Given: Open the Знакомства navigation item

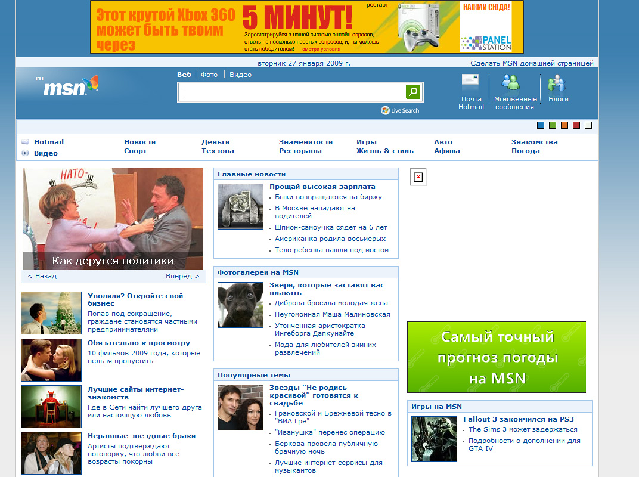Looking at the screenshot, I should (534, 142).
